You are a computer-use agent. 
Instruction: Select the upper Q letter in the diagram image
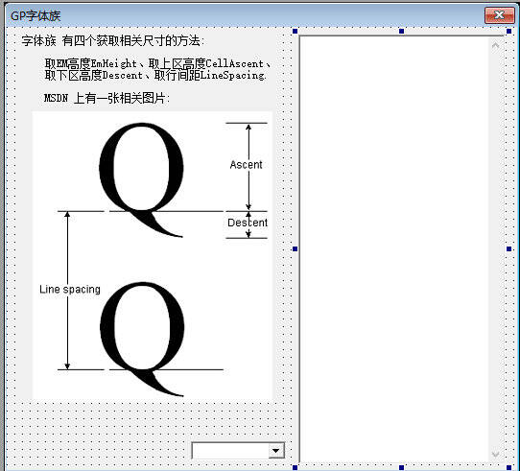[x=142, y=179]
